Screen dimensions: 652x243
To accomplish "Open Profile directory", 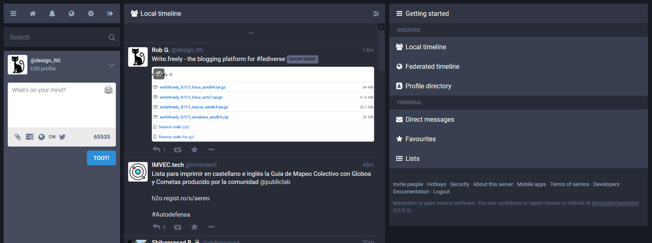I will (x=519, y=86).
